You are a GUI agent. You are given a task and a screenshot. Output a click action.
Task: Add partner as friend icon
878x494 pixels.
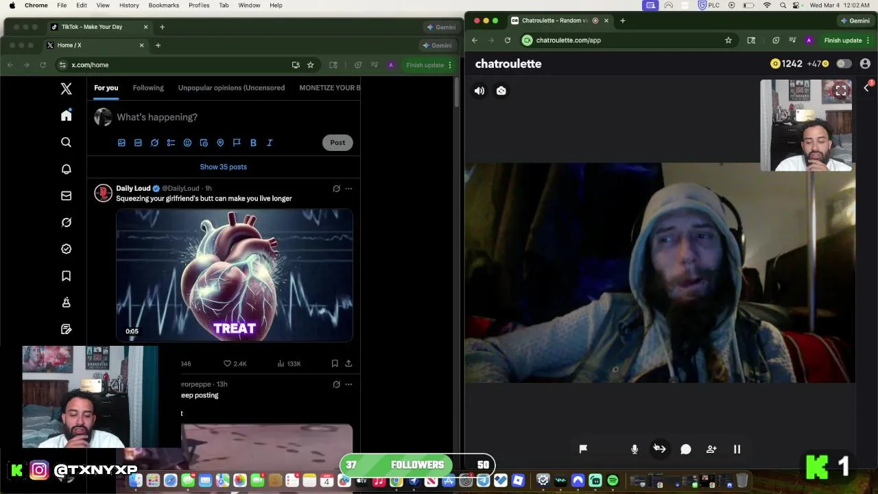(711, 449)
